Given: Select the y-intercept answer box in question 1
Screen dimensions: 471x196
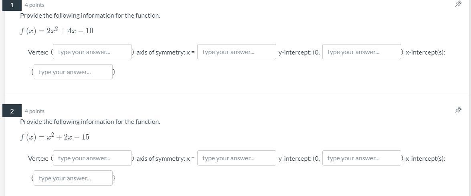Looking at the screenshot, I should tap(362, 52).
